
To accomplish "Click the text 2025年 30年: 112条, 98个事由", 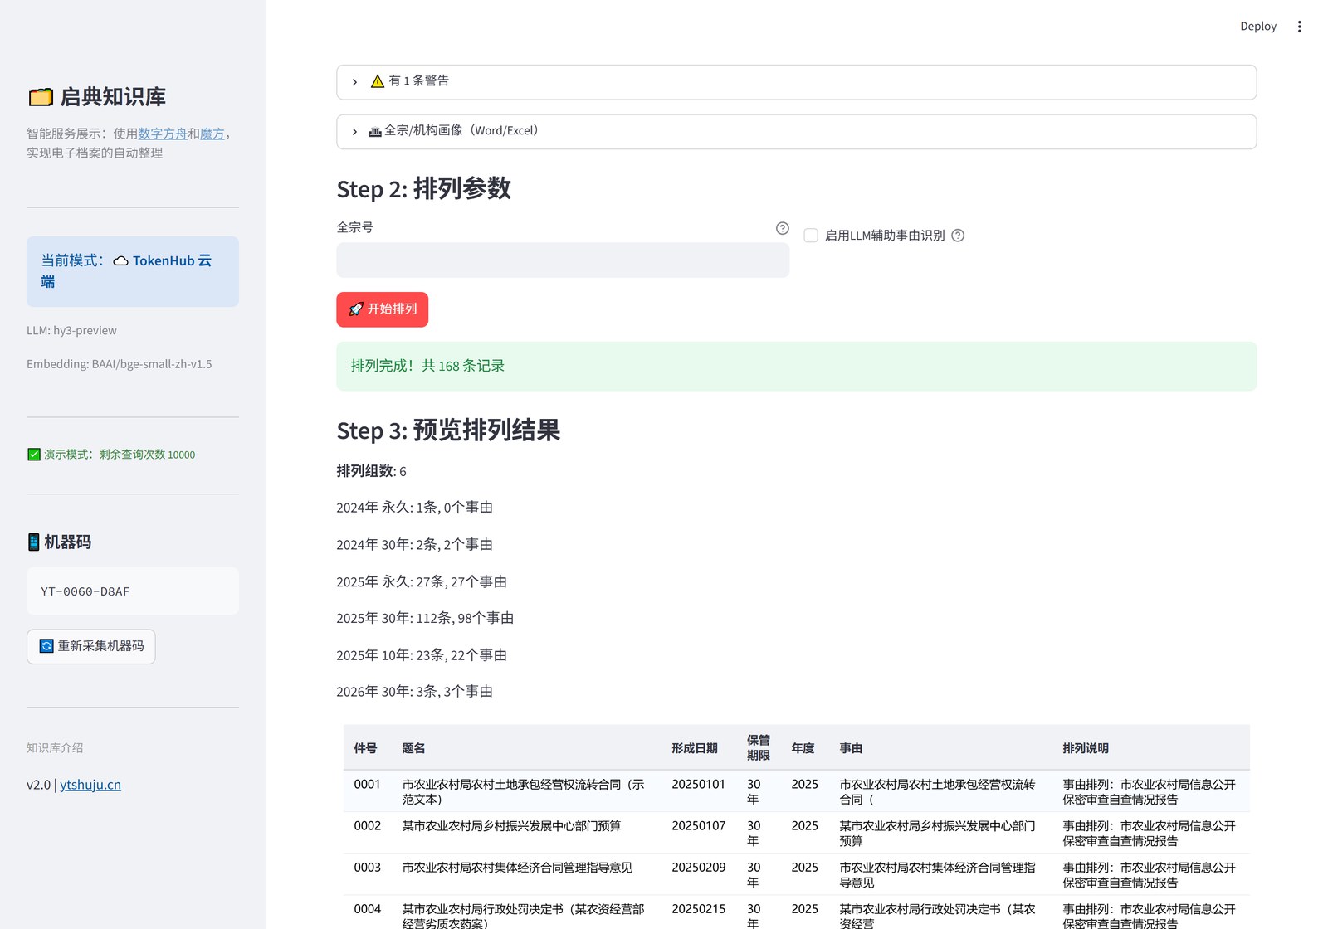I will pyautogui.click(x=425, y=619).
